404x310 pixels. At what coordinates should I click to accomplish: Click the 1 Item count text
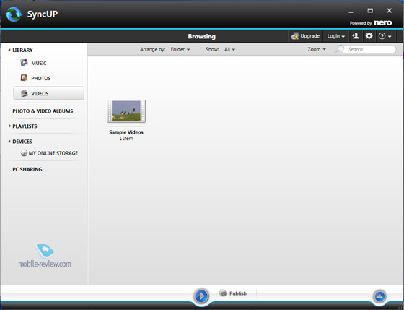pos(126,139)
